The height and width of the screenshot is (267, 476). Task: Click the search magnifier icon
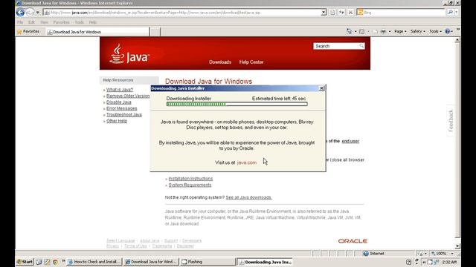point(450,13)
